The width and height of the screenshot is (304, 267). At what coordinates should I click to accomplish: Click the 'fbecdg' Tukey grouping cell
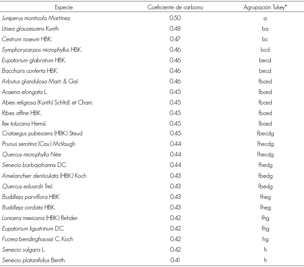pyautogui.click(x=265, y=133)
